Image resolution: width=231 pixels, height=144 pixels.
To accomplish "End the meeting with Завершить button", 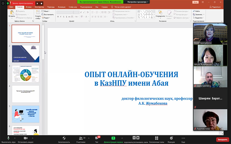I will [223, 140].
